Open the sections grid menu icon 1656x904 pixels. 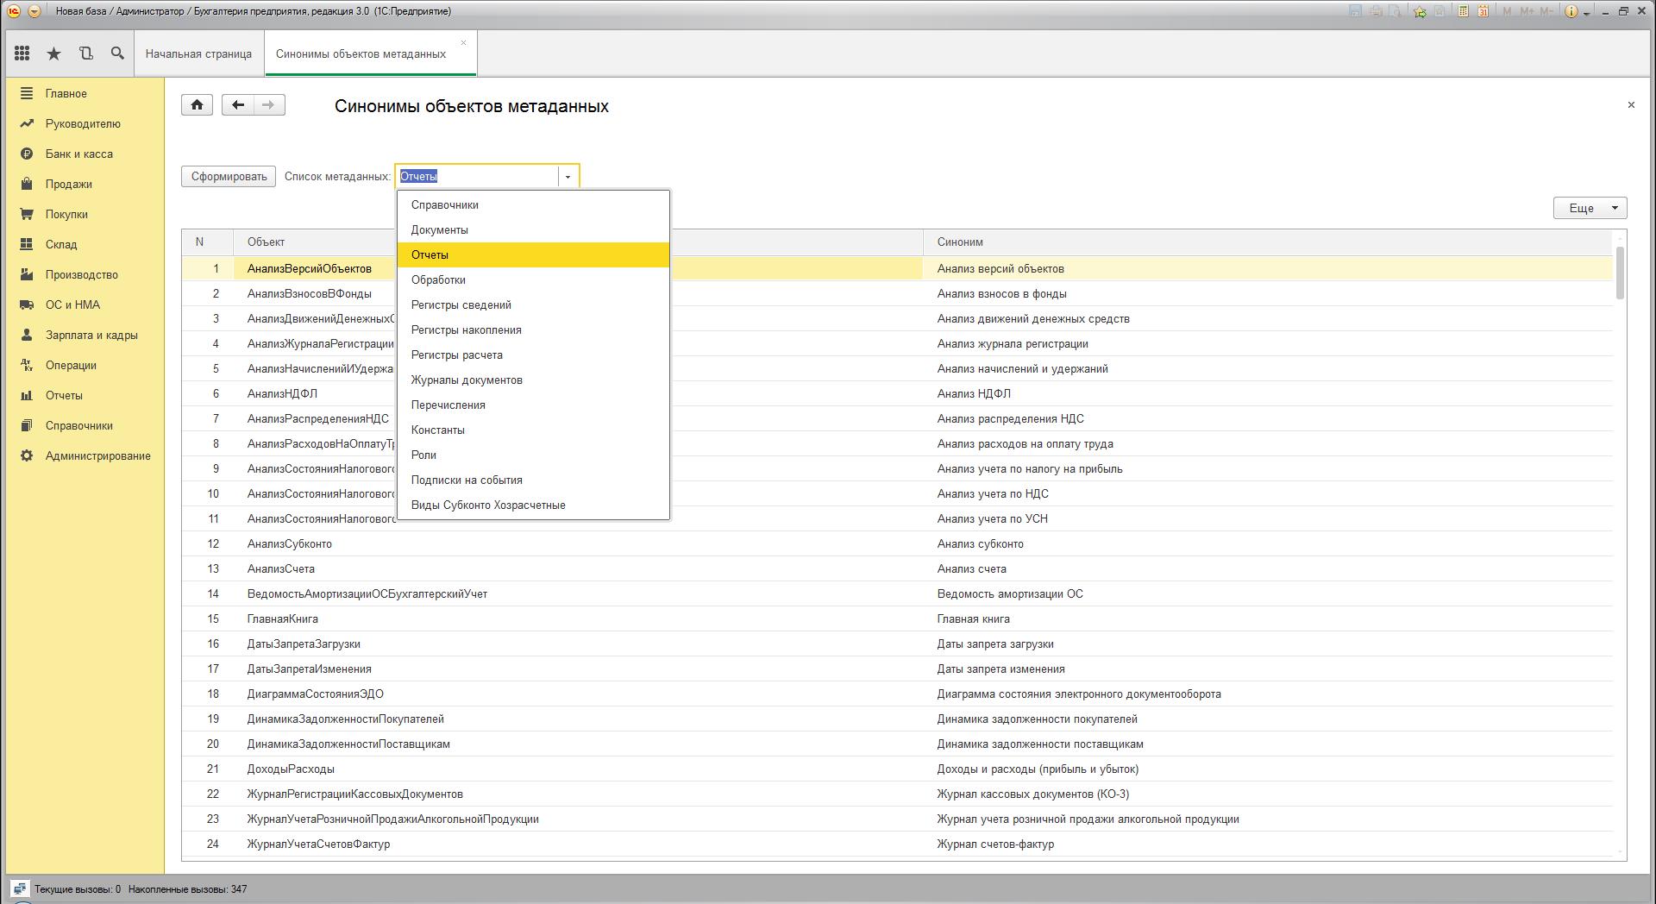22,53
